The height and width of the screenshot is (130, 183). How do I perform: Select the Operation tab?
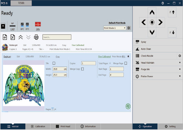point(145,126)
